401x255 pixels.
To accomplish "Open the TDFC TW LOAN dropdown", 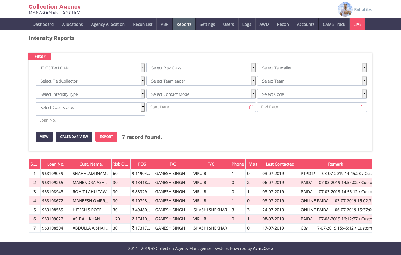I will click(90, 68).
